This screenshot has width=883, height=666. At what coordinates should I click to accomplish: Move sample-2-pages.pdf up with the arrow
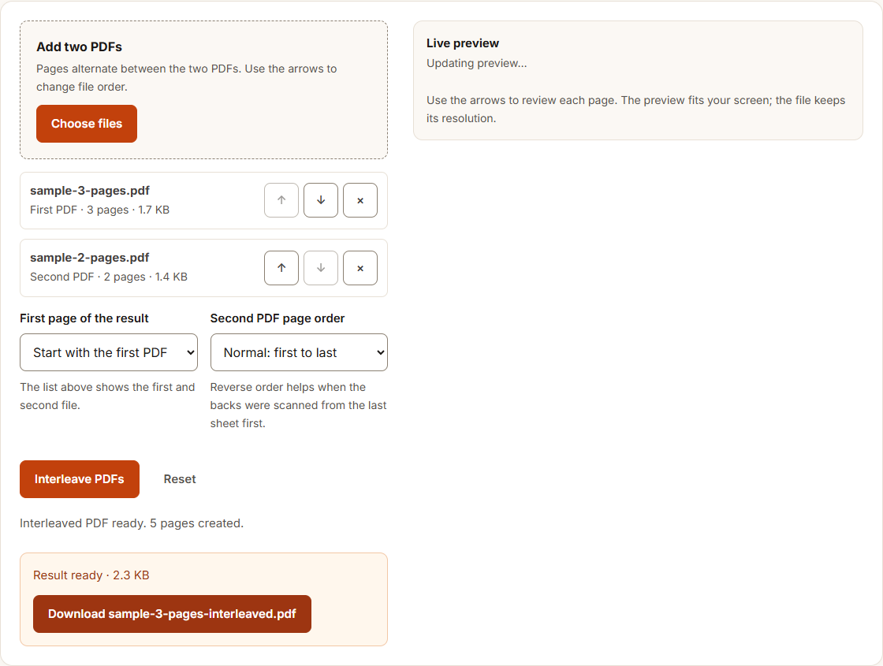(281, 268)
